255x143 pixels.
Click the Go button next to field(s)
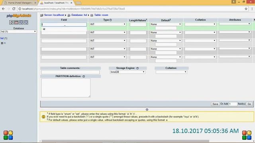pyautogui.click(x=249, y=104)
